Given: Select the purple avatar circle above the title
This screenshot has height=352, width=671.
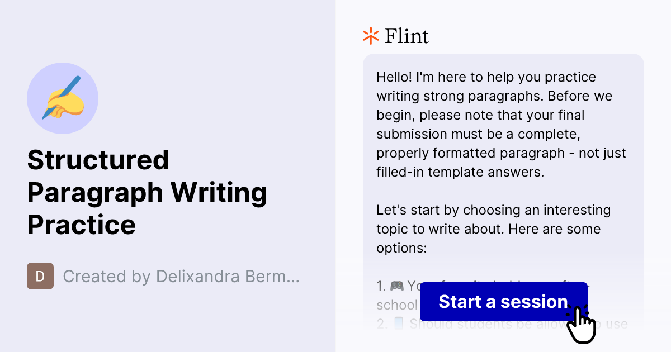Looking at the screenshot, I should (x=63, y=98).
